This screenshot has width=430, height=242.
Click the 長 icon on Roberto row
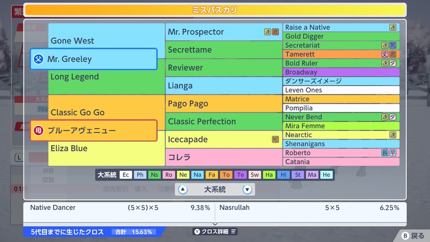tap(385, 153)
